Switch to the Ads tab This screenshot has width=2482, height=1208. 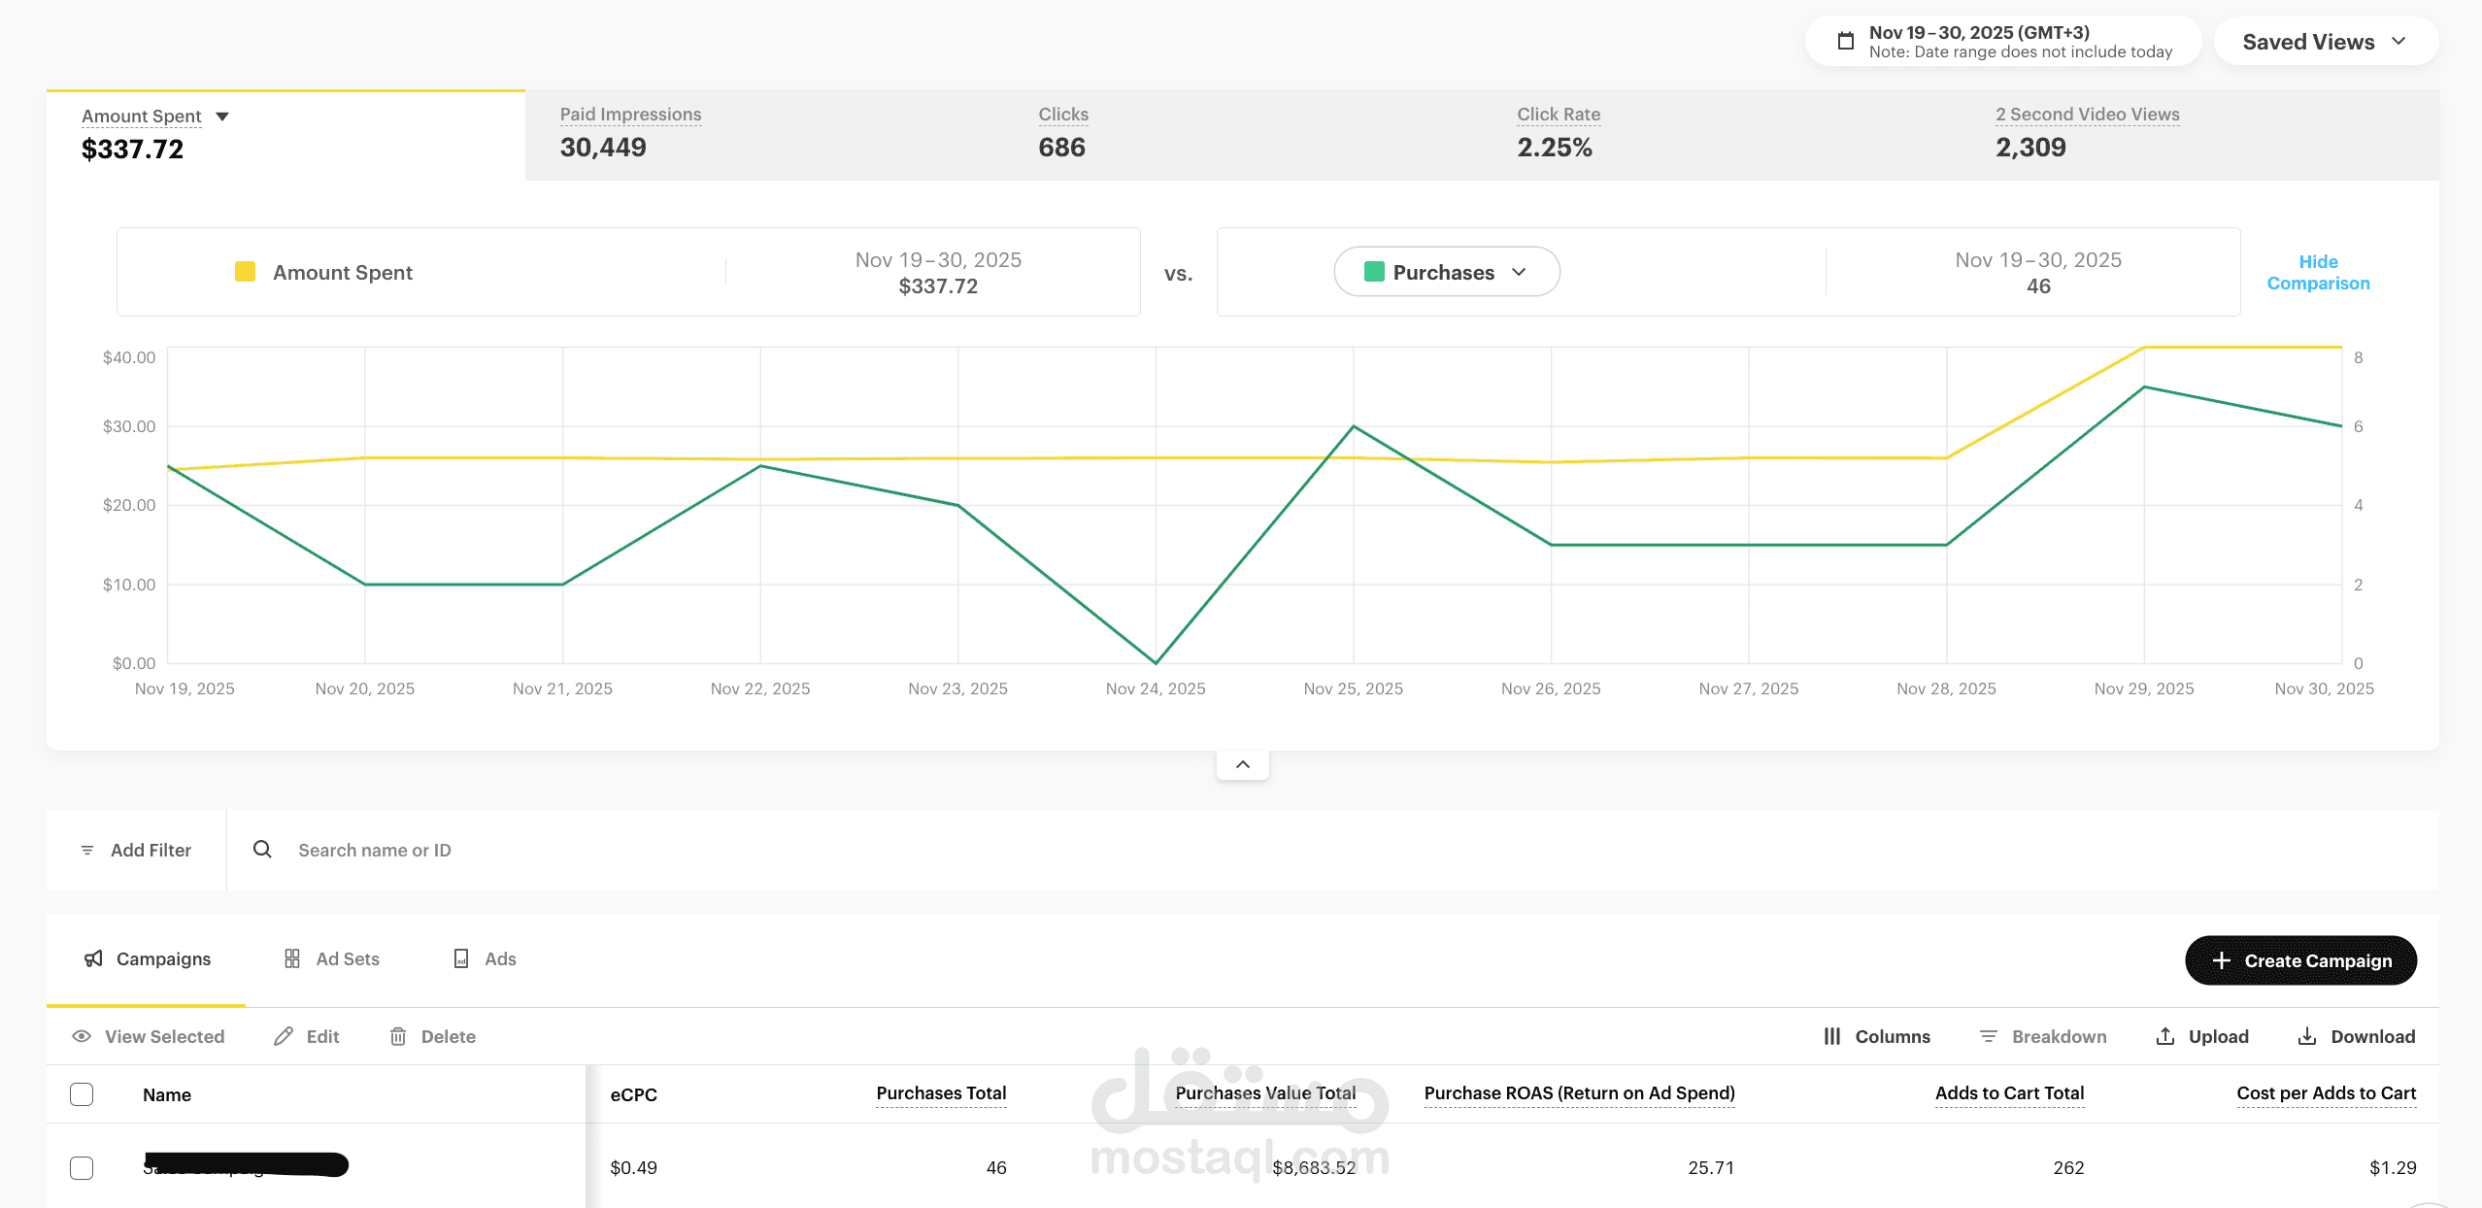click(x=486, y=958)
